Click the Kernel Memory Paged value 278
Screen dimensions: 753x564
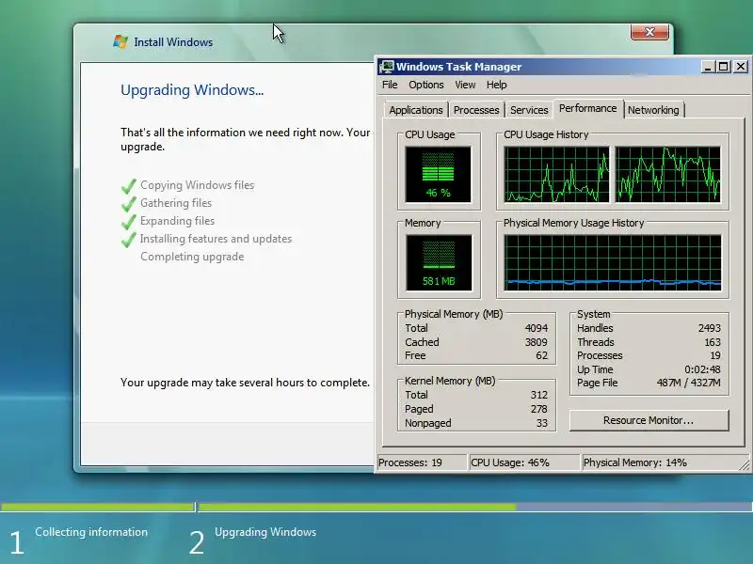point(538,409)
